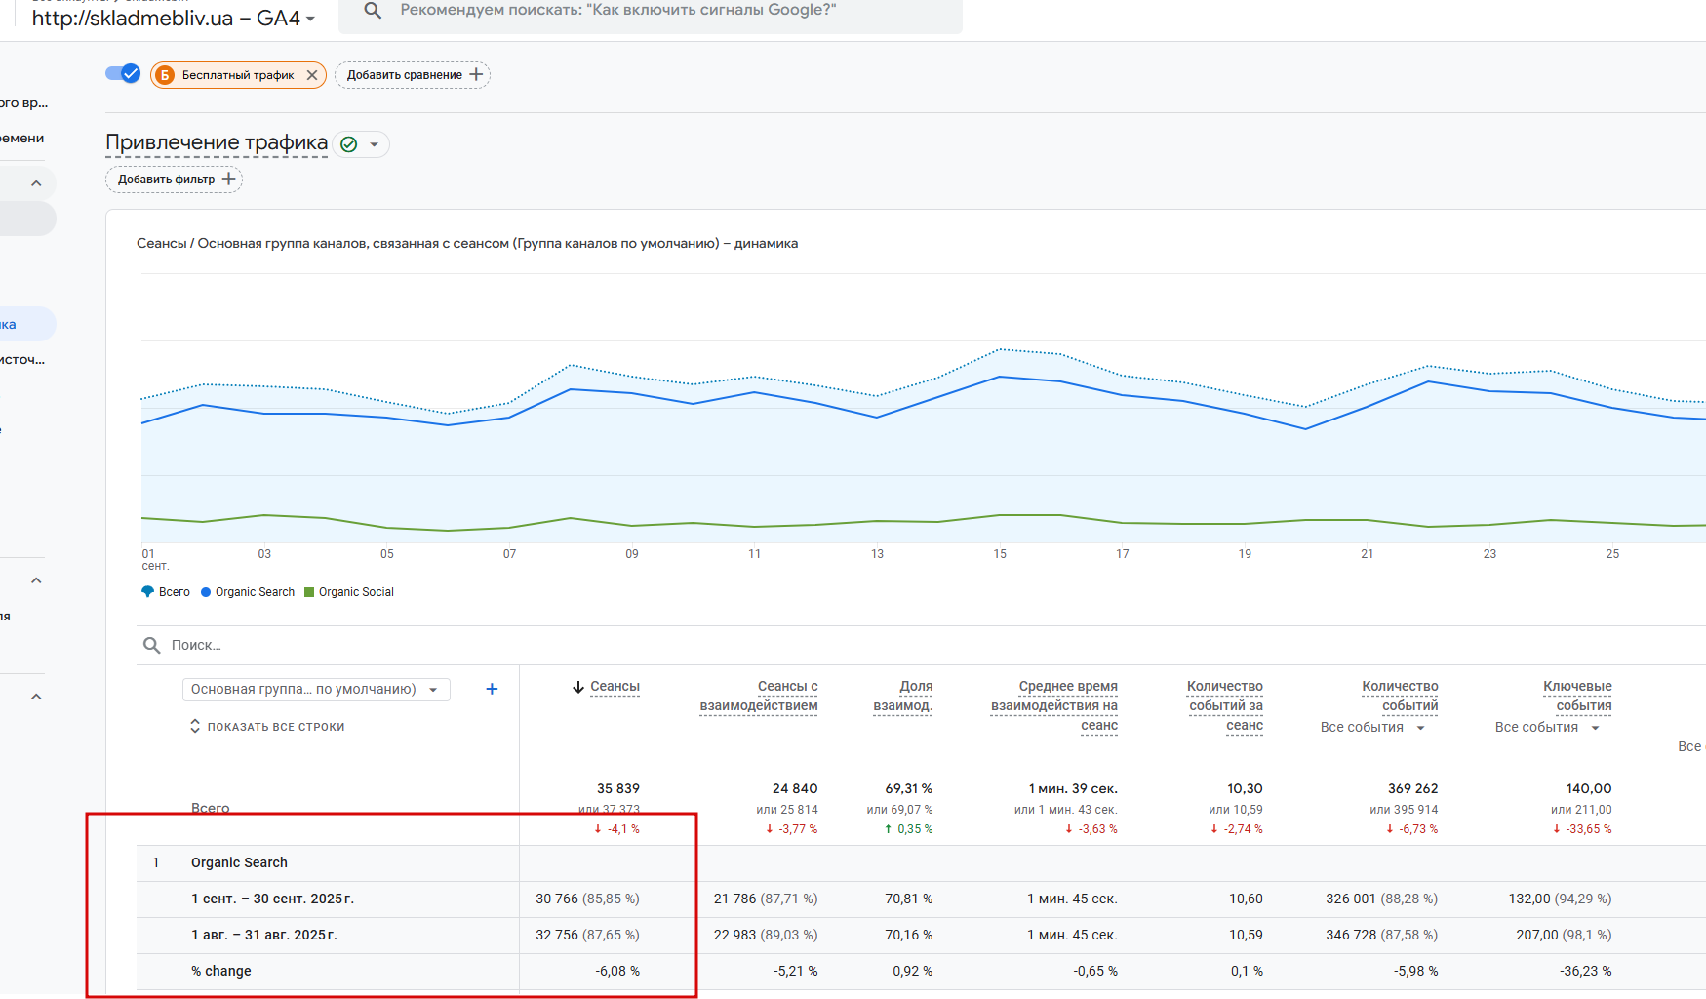
Task: Open the report status check dropdown
Action: pos(361,144)
